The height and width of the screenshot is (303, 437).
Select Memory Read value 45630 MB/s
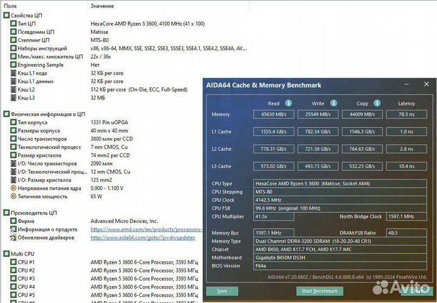274,115
